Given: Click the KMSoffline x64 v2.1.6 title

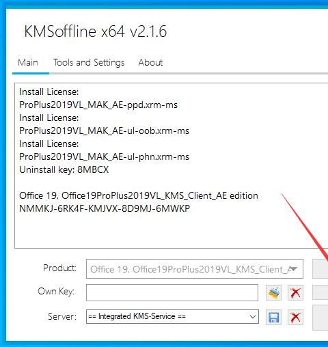Looking at the screenshot, I should (x=96, y=31).
